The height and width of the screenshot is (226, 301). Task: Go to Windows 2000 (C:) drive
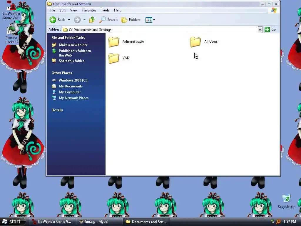(73, 80)
